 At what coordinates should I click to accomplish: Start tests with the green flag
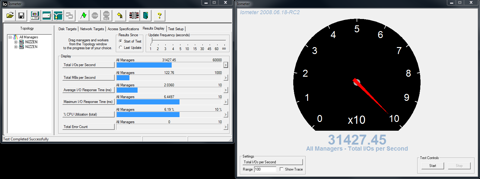tap(84, 15)
